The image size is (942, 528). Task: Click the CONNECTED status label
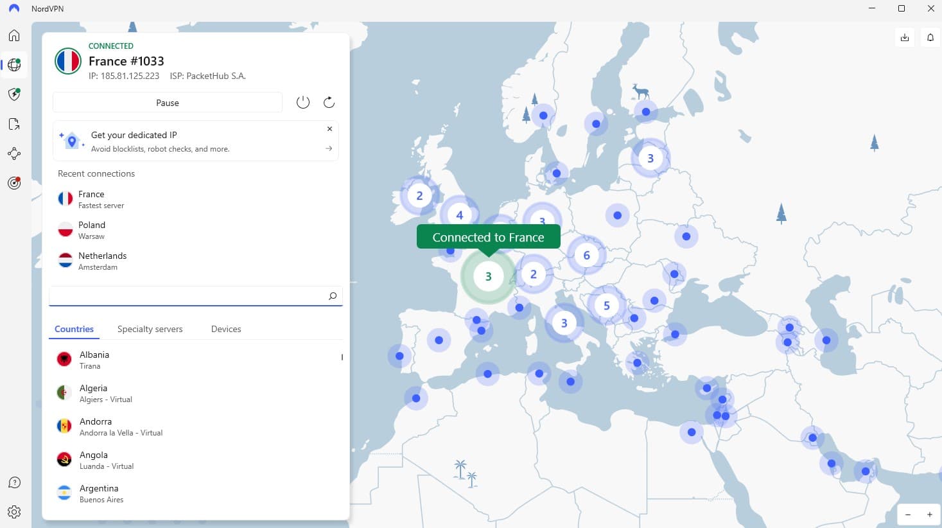[x=111, y=46]
